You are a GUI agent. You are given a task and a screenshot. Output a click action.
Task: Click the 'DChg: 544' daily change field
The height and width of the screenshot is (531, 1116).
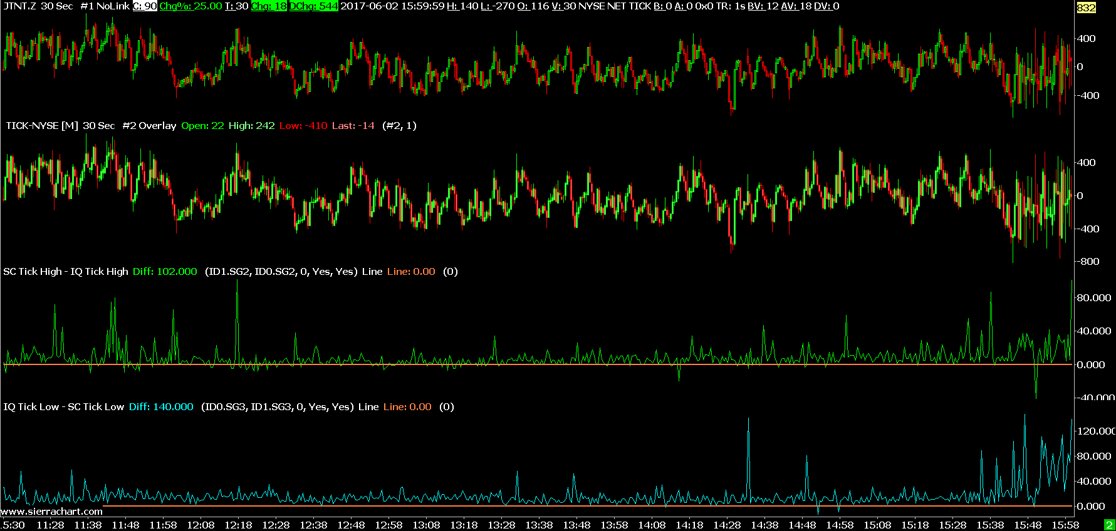coord(313,6)
